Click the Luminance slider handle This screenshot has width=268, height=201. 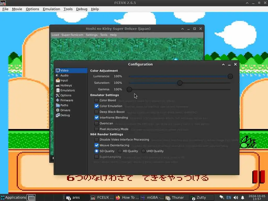[230, 76]
